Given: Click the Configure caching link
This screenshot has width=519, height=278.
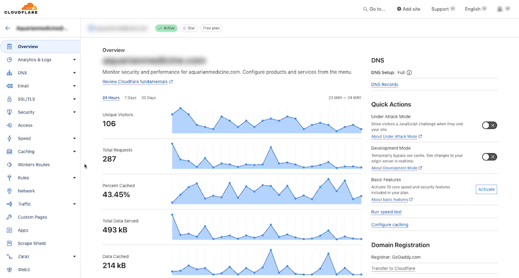Looking at the screenshot, I should point(390,225).
